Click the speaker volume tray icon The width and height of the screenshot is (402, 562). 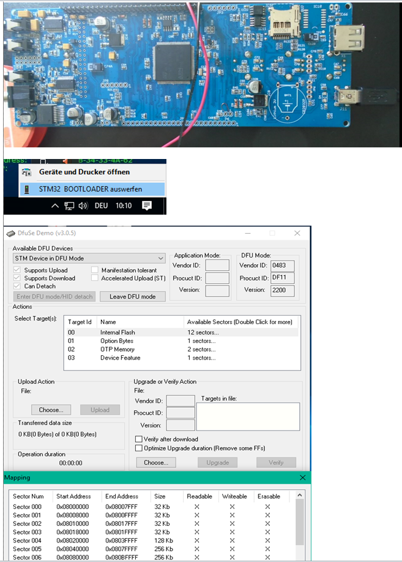coord(83,206)
